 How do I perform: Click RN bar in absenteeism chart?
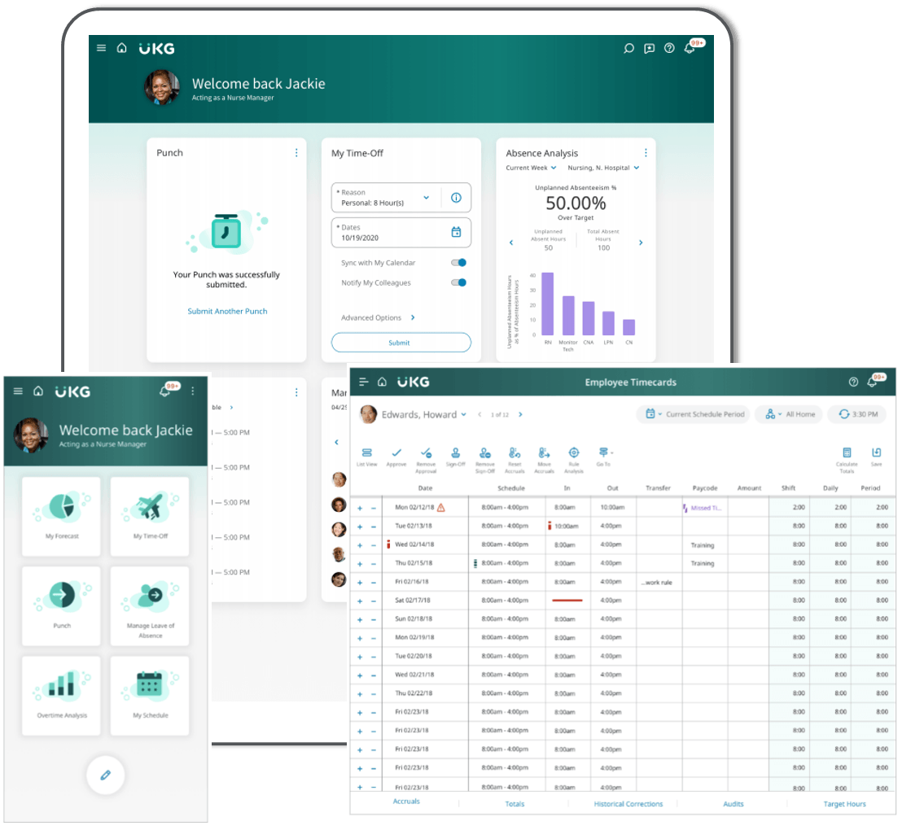tap(548, 304)
